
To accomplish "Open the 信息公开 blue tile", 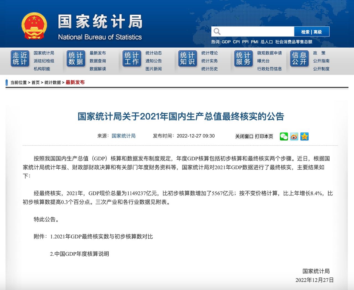I will (x=299, y=59).
